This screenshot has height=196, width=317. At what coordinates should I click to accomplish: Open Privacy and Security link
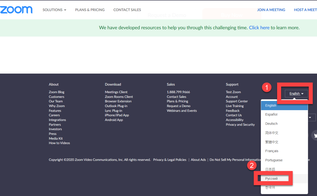coord(240,125)
